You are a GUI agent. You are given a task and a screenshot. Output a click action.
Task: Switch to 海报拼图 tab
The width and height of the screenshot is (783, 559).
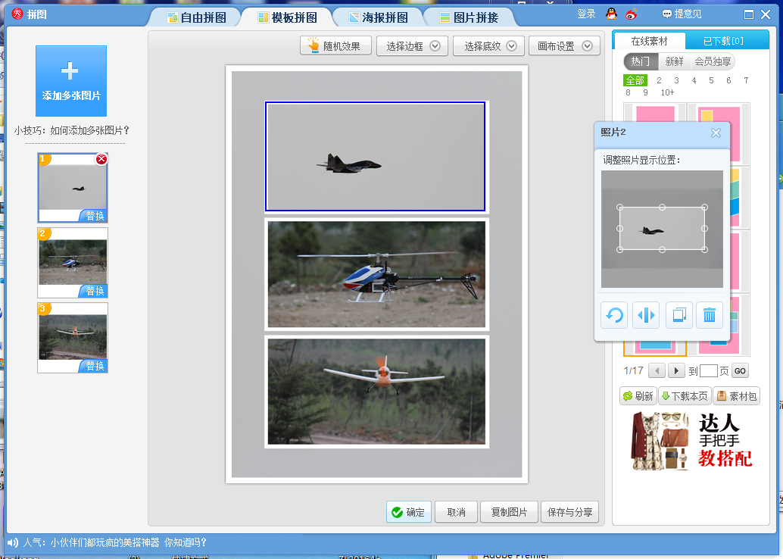click(378, 17)
